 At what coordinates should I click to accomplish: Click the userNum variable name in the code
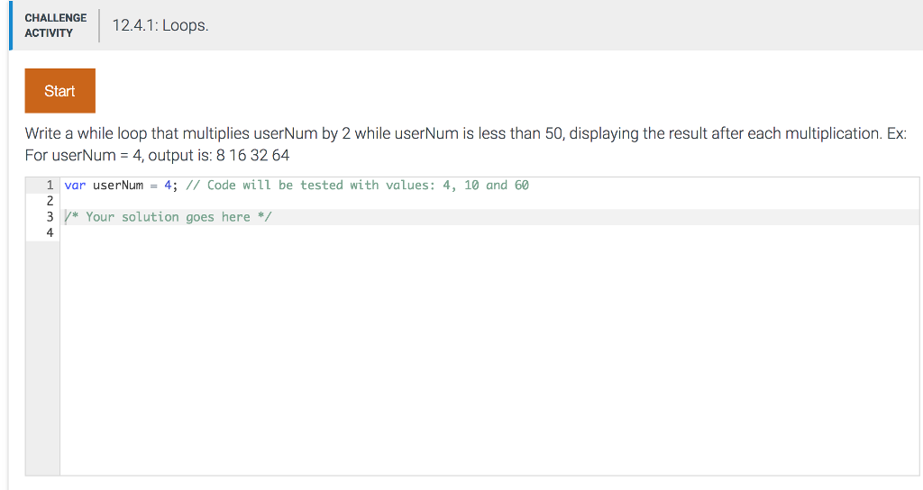pos(118,186)
